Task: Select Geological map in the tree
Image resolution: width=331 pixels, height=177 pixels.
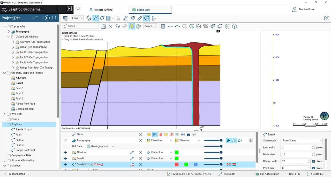Action: [25, 109]
